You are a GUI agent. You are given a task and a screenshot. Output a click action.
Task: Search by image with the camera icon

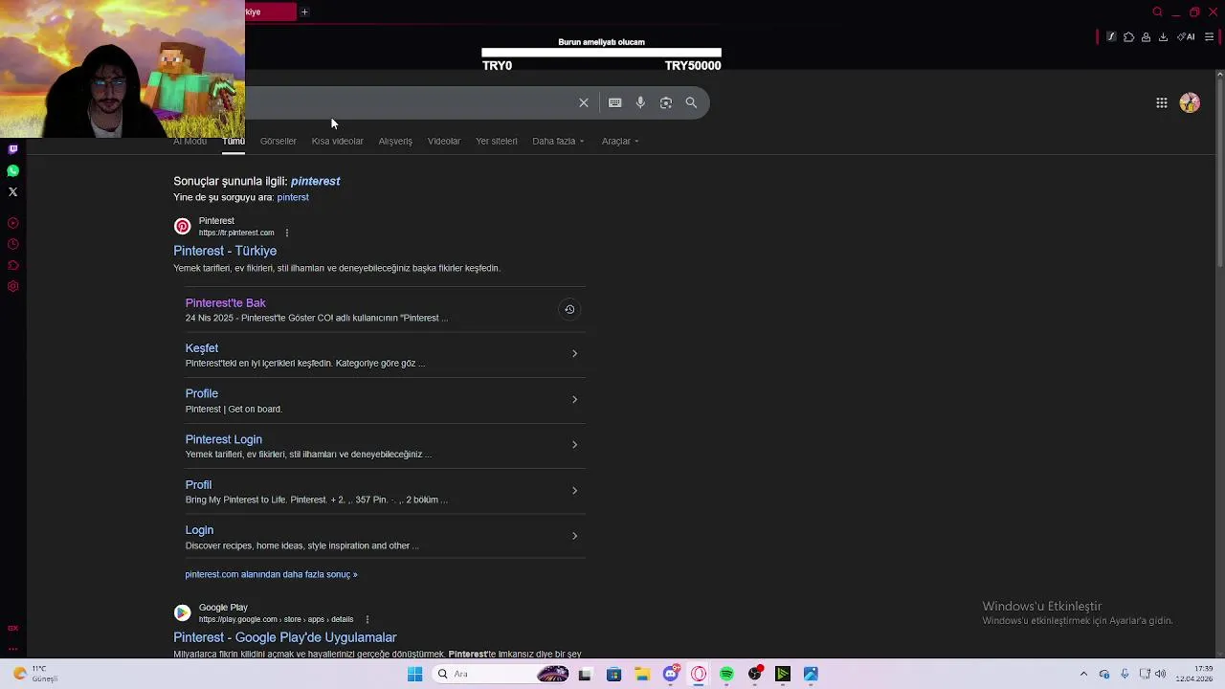666,102
